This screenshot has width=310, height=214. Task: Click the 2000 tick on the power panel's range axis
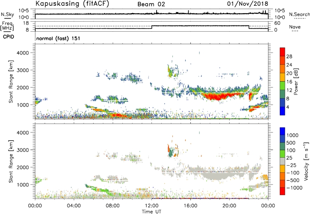[23, 87]
